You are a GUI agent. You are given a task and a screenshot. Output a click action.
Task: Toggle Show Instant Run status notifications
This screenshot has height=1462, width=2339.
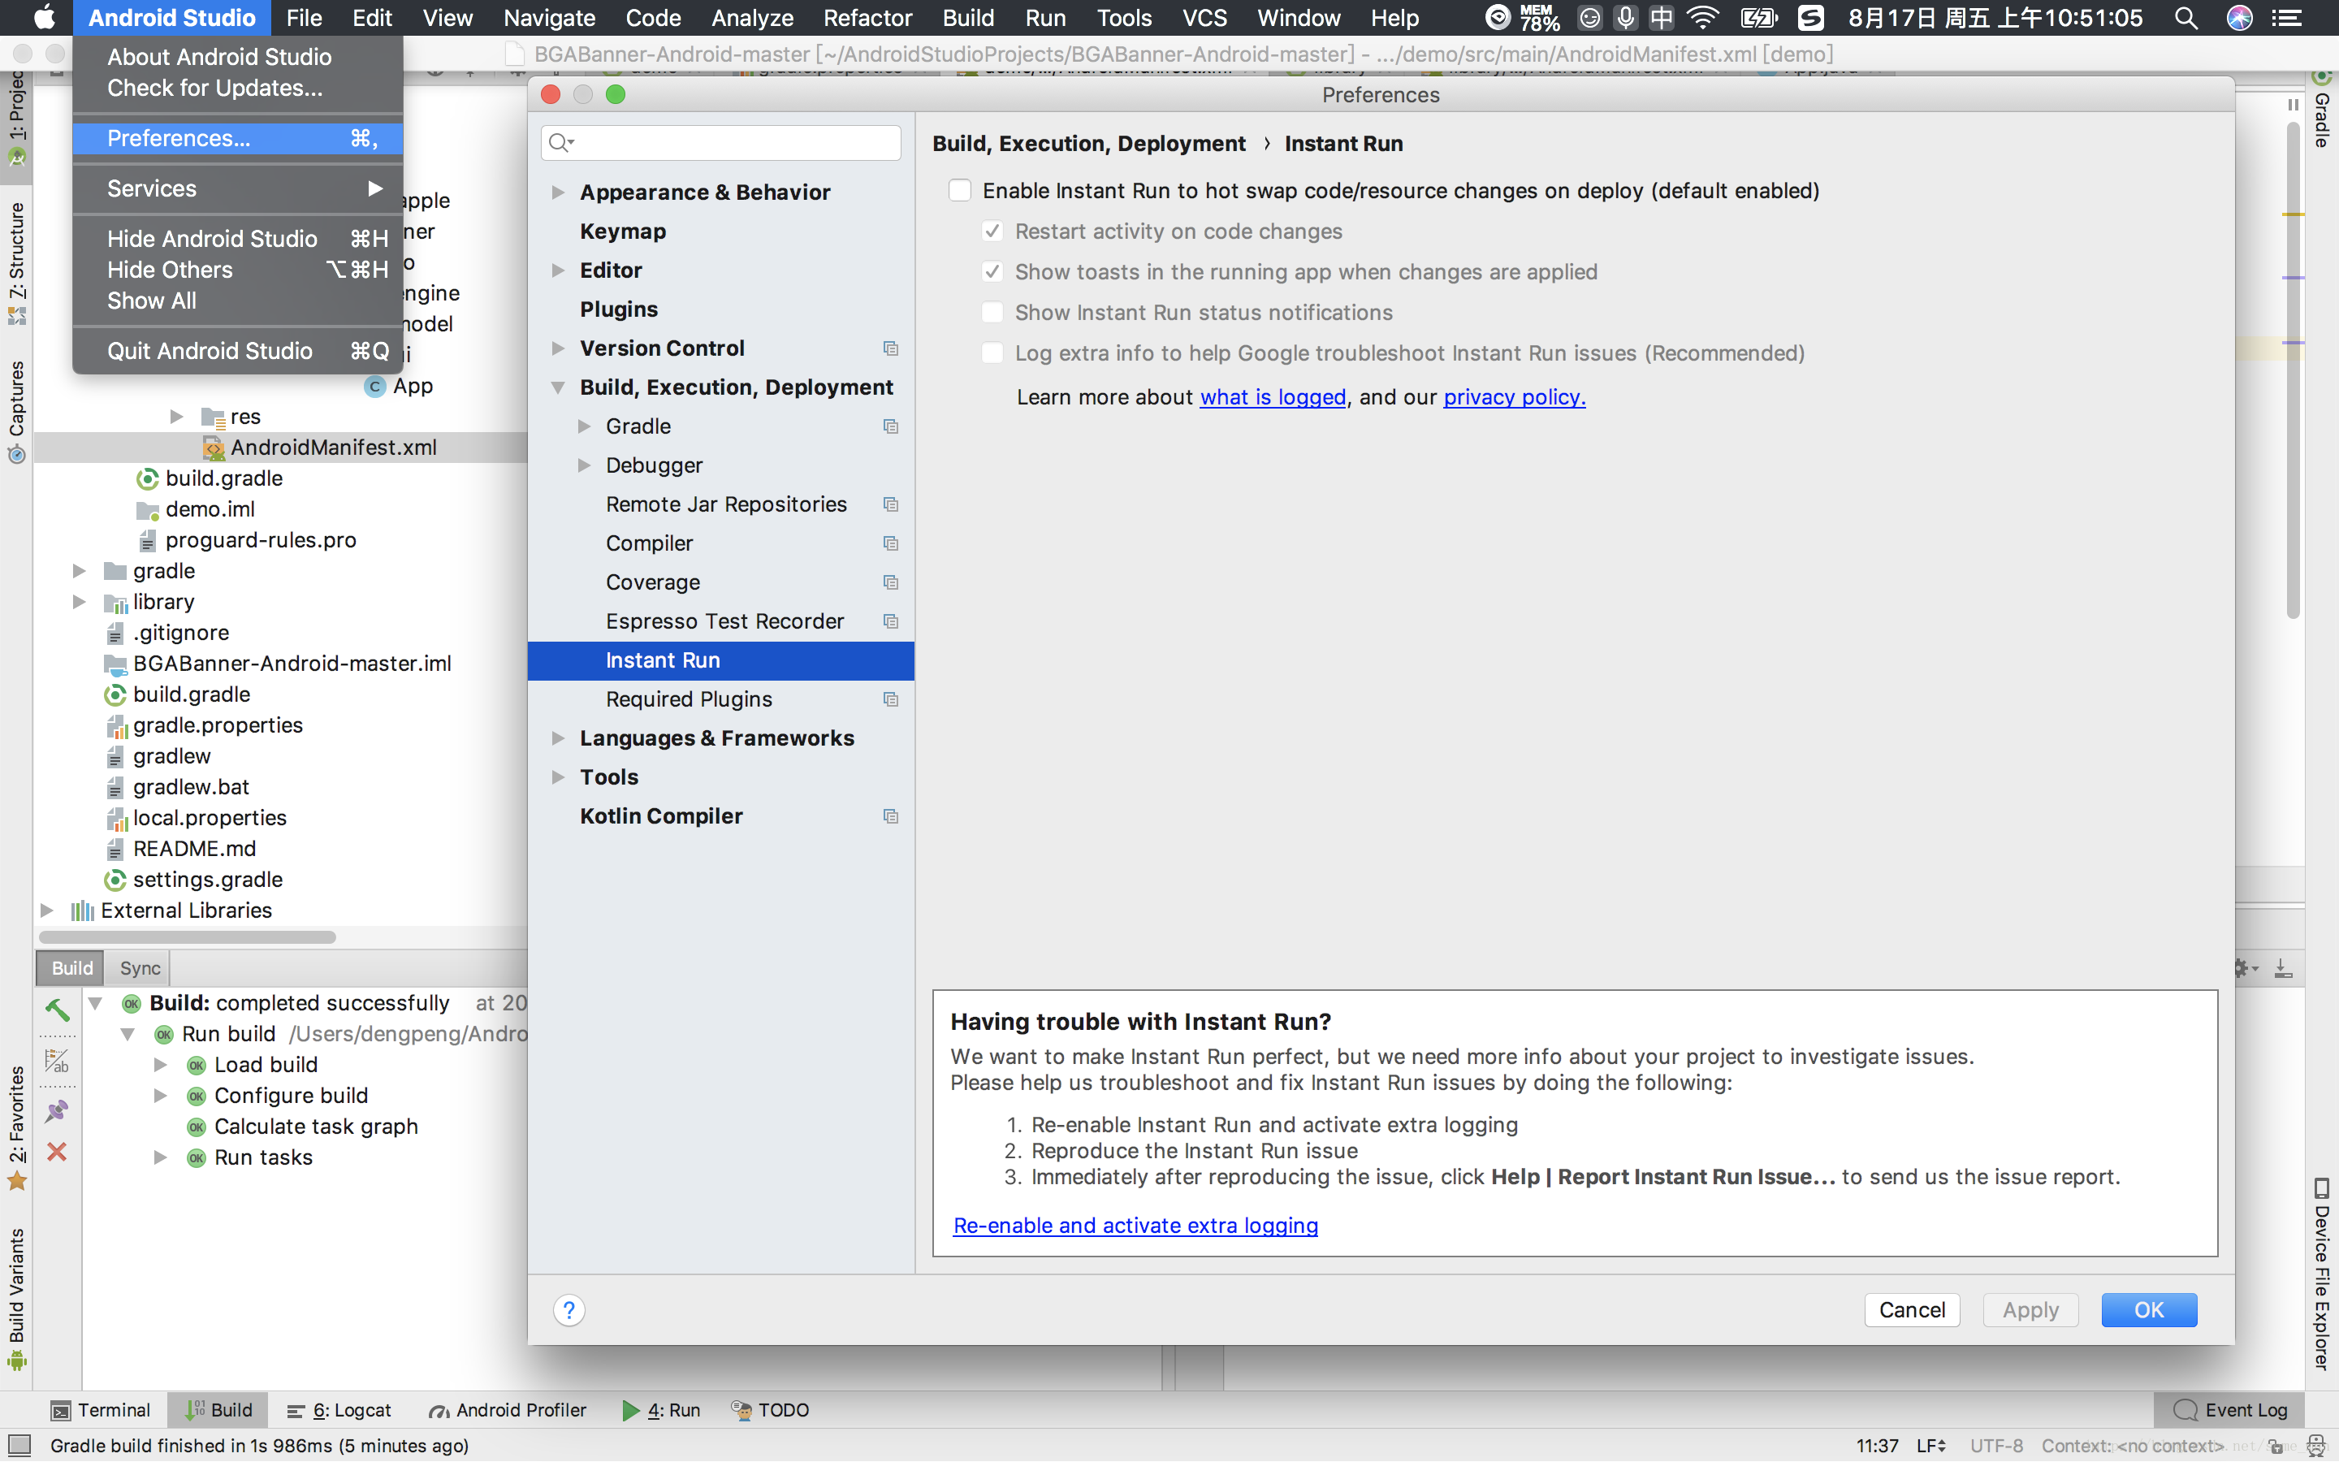(x=992, y=313)
